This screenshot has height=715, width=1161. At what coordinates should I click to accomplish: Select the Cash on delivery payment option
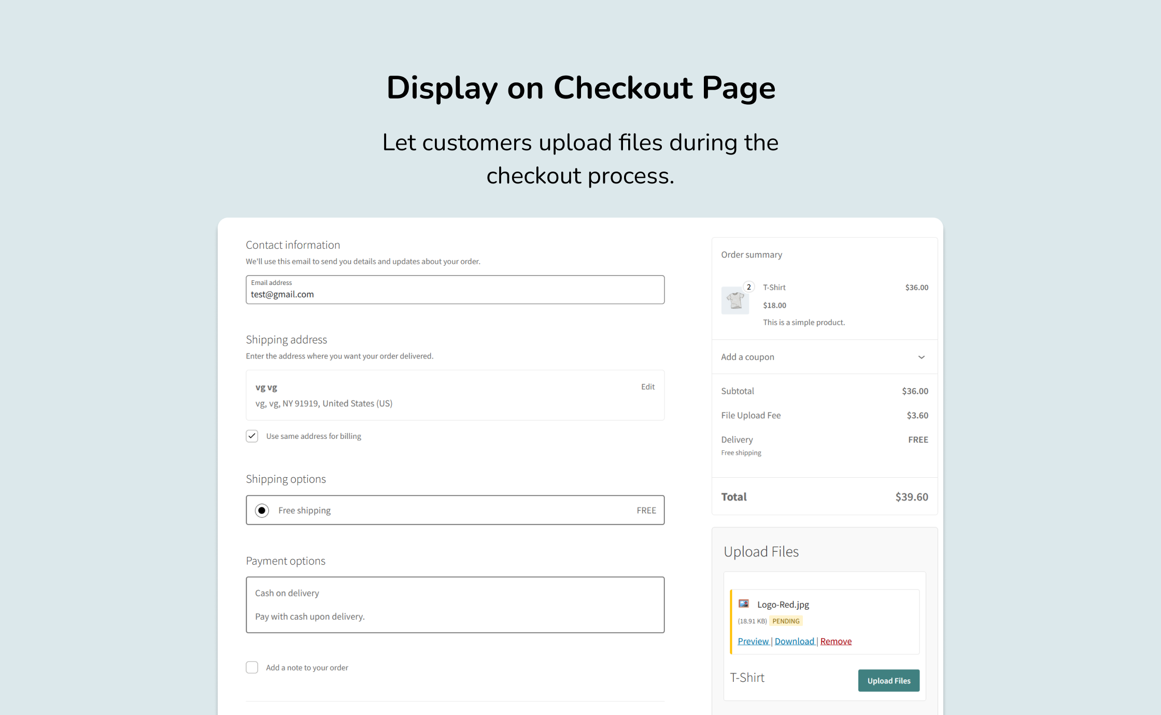tap(455, 605)
